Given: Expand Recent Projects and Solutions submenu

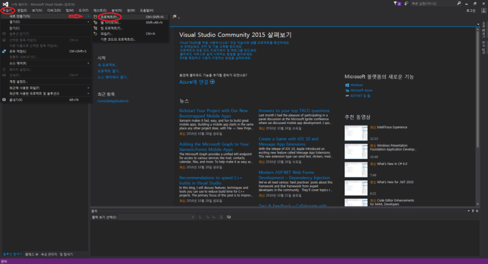Looking at the screenshot, I should (46, 94).
